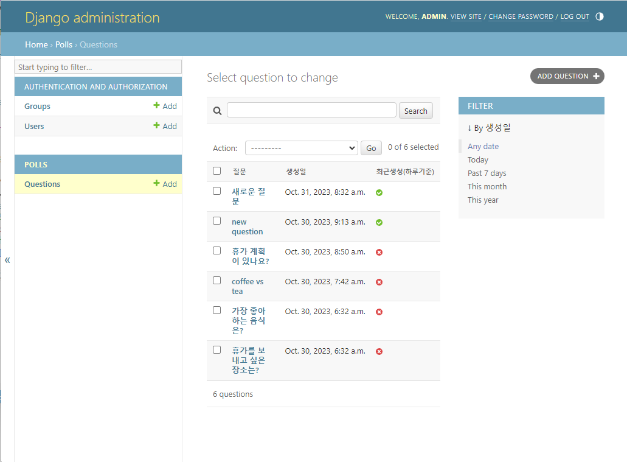The height and width of the screenshot is (462, 627).
Task: Click the 0 of 6 selected counter
Action: coord(413,147)
